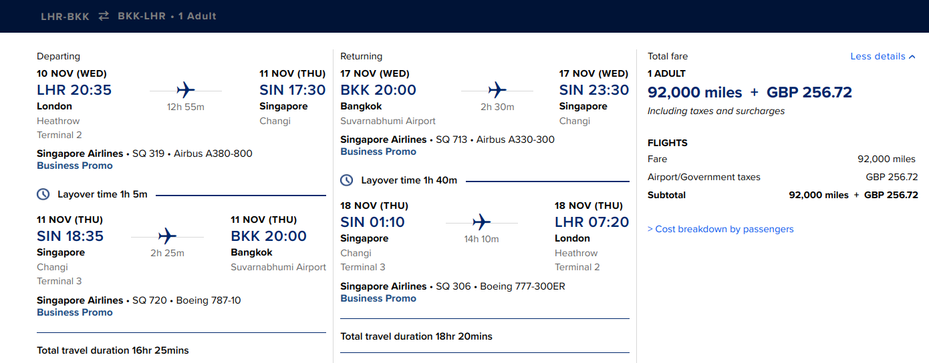Screen dimensions: 929x363
Task: Click the clock icon beside 1h 40m layover
Action: coord(347,180)
